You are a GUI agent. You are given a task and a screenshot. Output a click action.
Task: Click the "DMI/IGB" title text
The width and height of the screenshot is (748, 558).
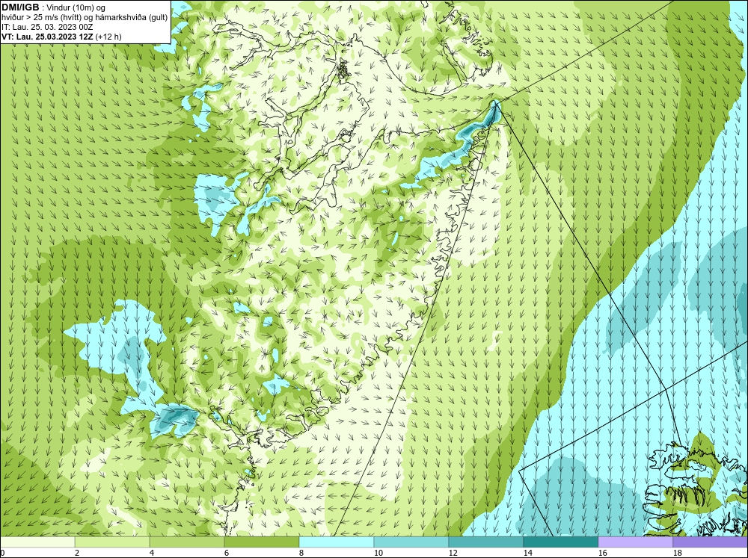20,7
